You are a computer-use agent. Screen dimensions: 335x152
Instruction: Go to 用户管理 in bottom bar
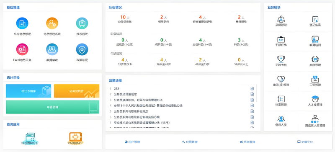(132, 142)
